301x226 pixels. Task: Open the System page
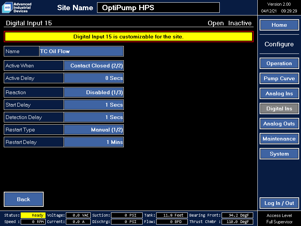point(279,154)
